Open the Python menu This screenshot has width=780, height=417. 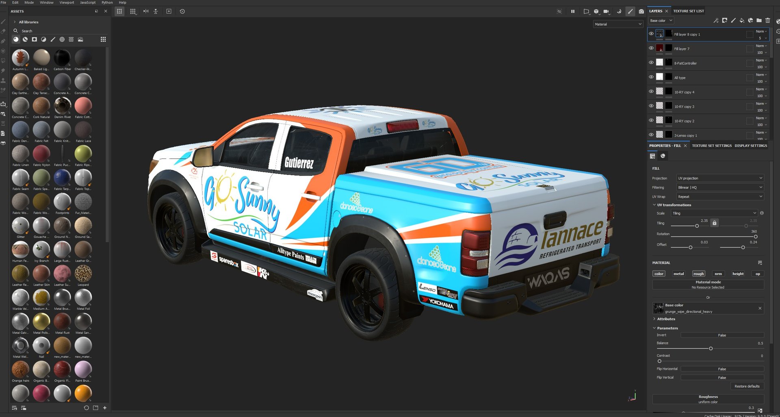(x=107, y=2)
